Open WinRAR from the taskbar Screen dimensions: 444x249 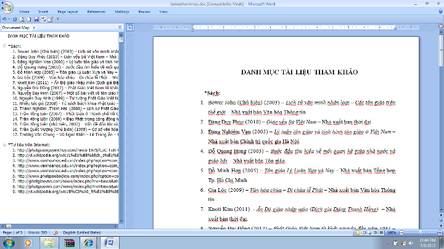(69, 242)
